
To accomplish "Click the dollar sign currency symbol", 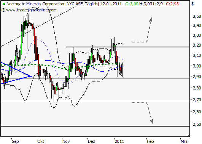I will click(192, 4).
